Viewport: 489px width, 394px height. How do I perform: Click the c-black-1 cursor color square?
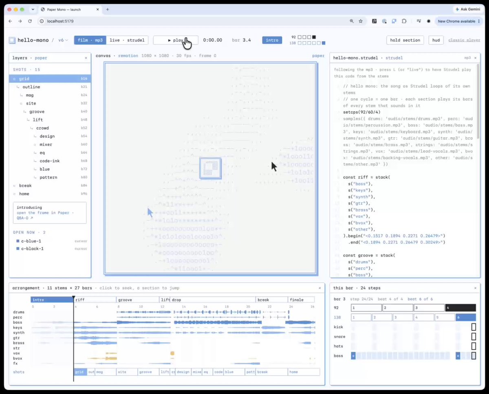[18, 249]
